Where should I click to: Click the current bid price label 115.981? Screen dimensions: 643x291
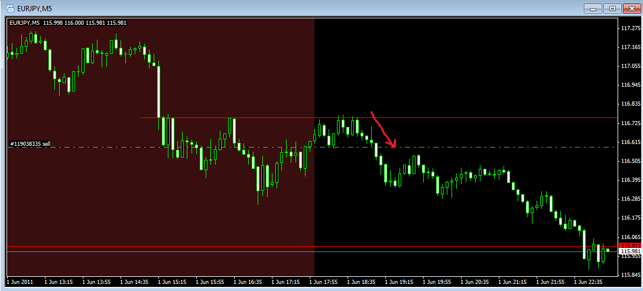628,251
